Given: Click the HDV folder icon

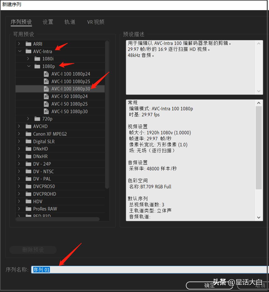Looking at the screenshot, I should coord(28,201).
